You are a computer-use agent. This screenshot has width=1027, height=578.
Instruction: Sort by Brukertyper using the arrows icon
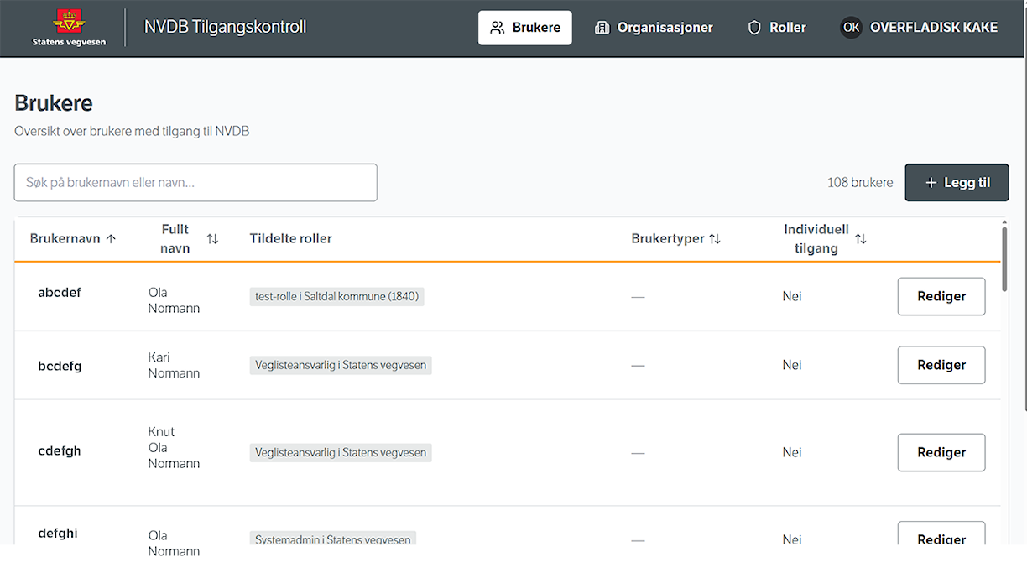715,239
